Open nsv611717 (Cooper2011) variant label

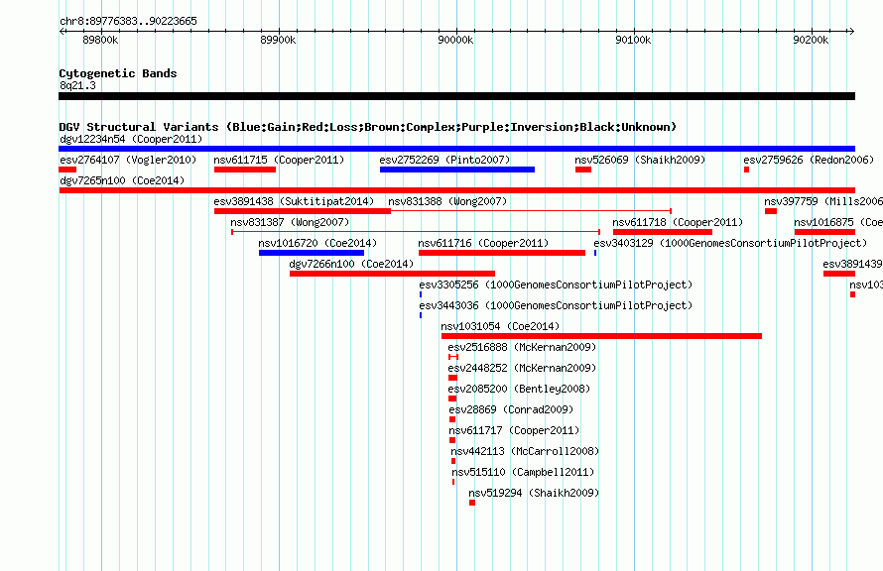point(514,430)
